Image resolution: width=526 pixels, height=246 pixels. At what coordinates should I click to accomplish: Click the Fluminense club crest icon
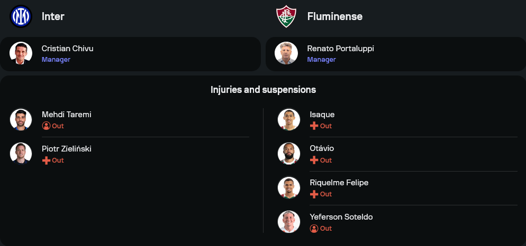286,16
